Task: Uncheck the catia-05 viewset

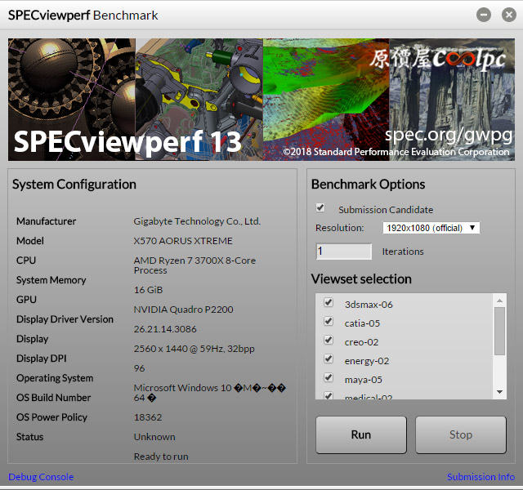Action: (x=329, y=321)
